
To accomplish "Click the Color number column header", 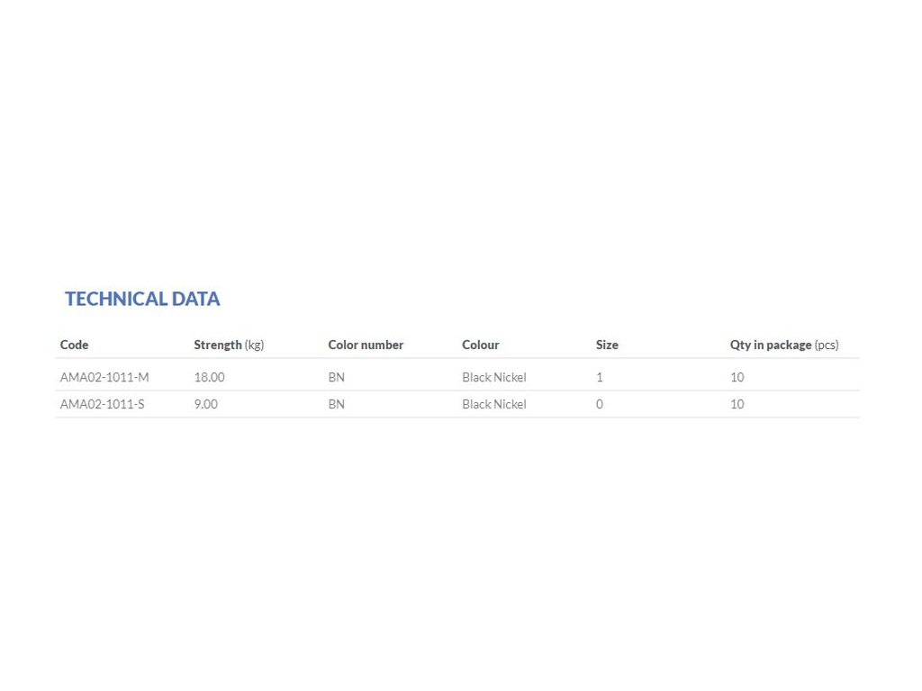I will [366, 345].
